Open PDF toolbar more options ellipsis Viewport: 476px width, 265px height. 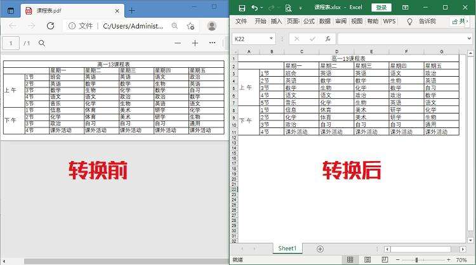pyautogui.click(x=212, y=42)
